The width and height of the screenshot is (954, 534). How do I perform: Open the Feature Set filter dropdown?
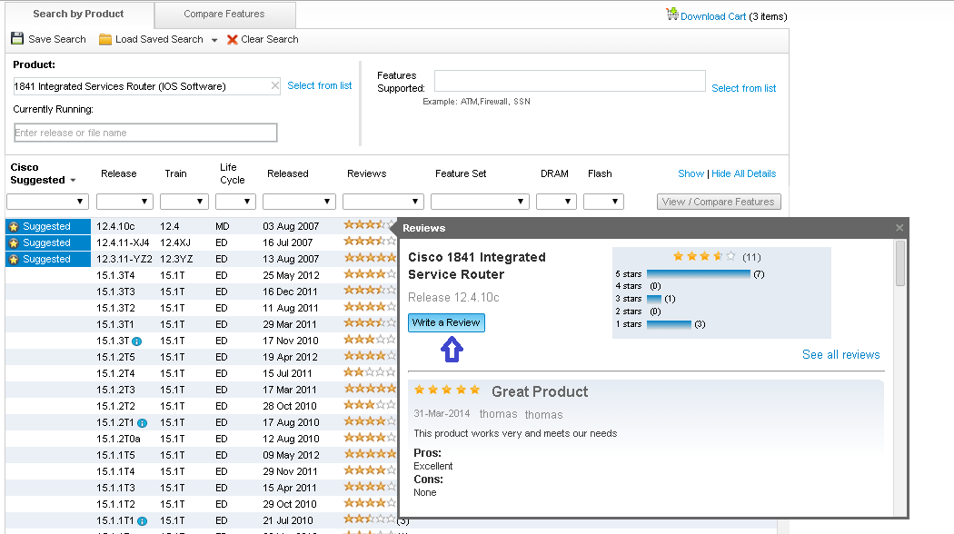click(480, 202)
